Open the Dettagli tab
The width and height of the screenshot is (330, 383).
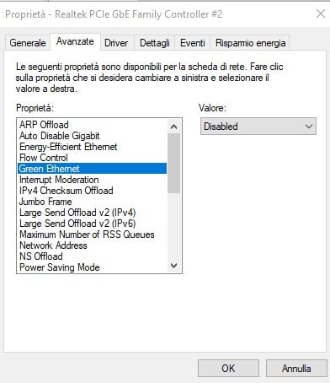155,43
